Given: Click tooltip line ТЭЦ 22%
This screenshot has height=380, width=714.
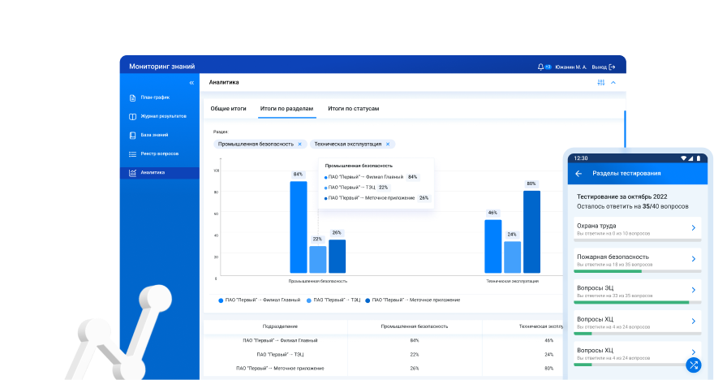Looking at the screenshot, I should coord(357,188).
